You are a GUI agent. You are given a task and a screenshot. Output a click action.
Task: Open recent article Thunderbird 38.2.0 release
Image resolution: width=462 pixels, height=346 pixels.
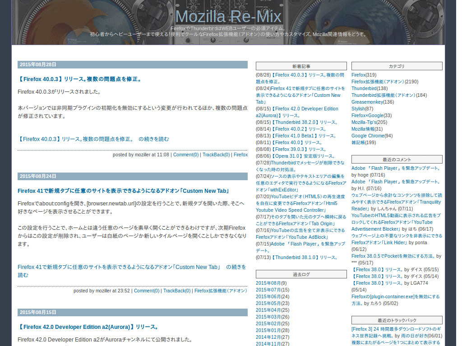pyautogui.click(x=305, y=123)
